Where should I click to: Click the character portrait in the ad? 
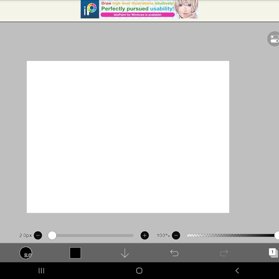(x=186, y=9)
